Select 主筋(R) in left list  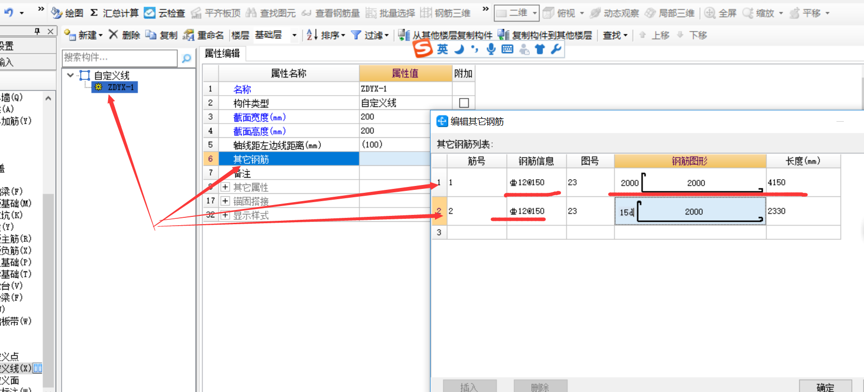coord(16,238)
